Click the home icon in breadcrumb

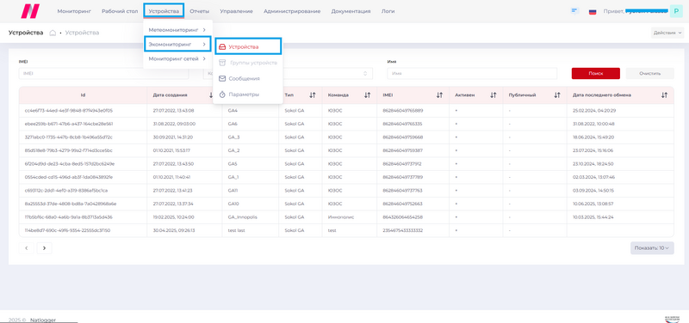click(53, 33)
